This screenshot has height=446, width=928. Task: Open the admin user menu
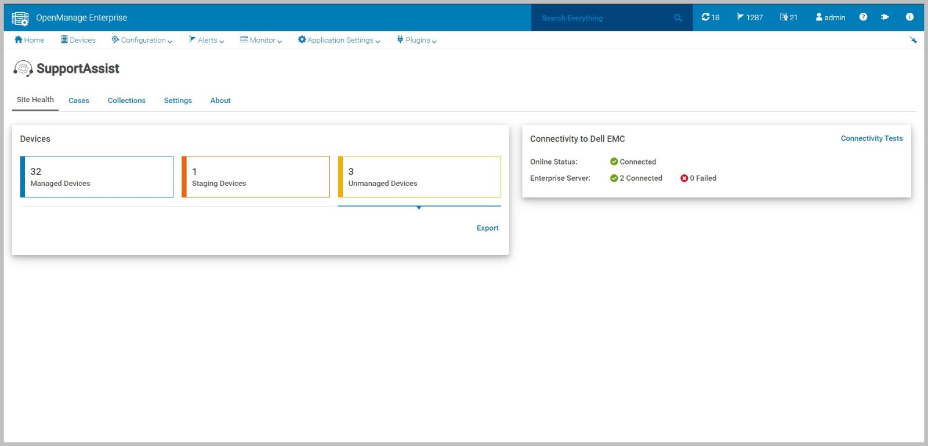pyautogui.click(x=830, y=17)
